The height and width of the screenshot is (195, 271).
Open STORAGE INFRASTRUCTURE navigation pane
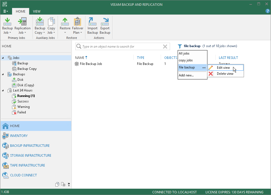coord(36,156)
